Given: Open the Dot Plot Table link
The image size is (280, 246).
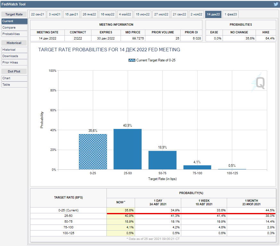Looking at the screenshot, I should pyautogui.click(x=14, y=85).
